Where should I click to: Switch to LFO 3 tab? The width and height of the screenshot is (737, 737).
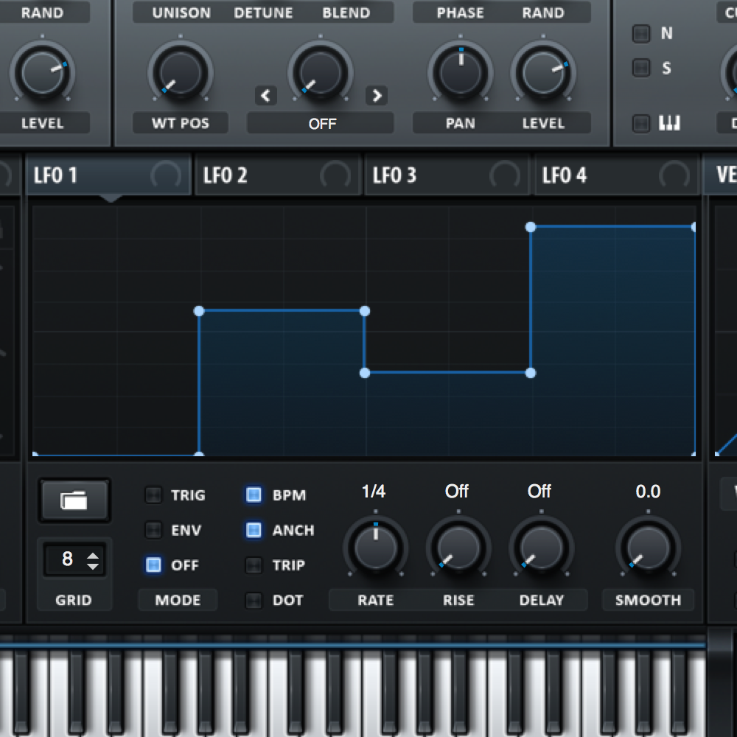coord(447,175)
